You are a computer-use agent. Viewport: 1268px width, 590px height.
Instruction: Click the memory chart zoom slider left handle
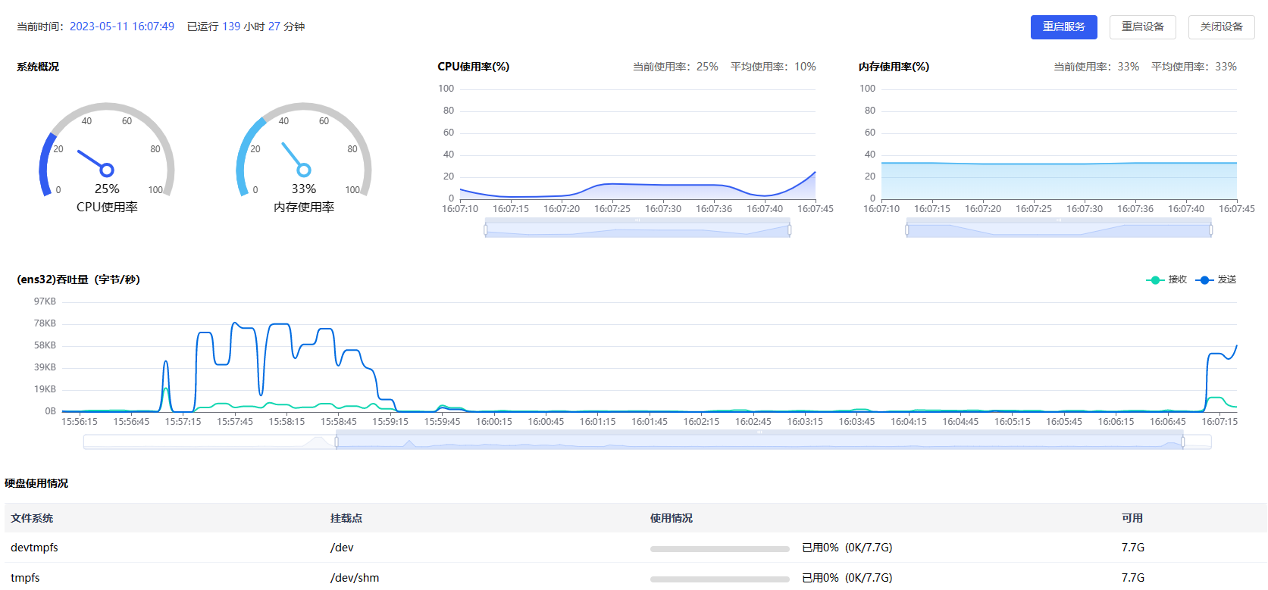click(906, 229)
